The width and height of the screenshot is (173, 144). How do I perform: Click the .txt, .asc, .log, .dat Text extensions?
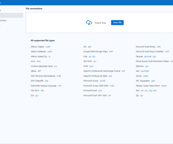point(149,91)
